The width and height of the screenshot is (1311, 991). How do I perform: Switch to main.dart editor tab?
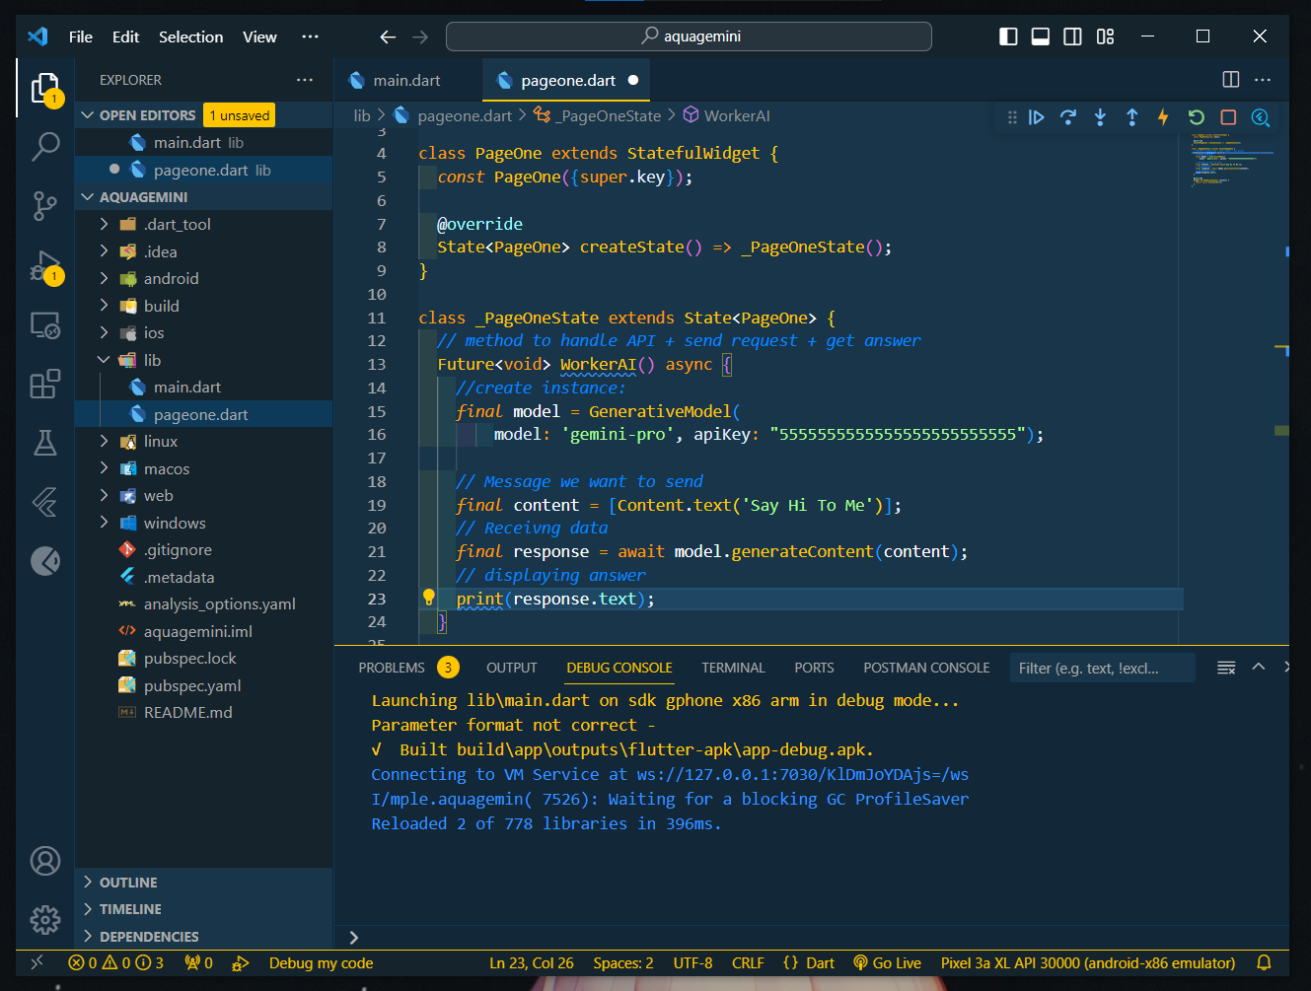[406, 80]
